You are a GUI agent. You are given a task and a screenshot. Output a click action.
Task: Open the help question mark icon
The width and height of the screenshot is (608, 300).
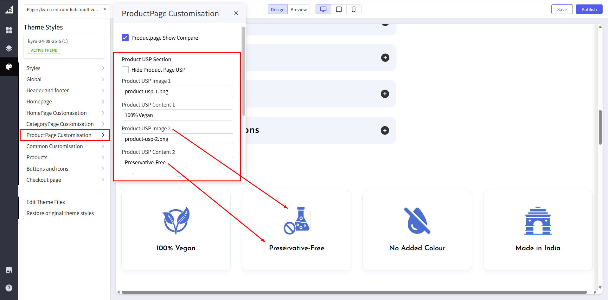[9, 288]
